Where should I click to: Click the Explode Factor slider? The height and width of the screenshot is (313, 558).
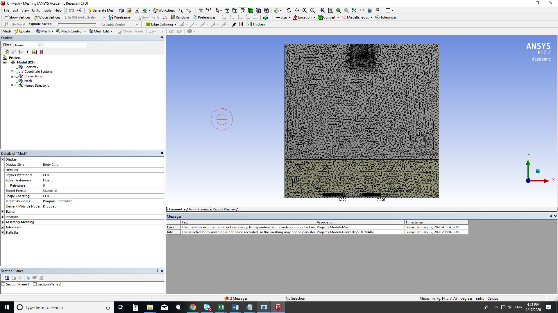point(77,24)
